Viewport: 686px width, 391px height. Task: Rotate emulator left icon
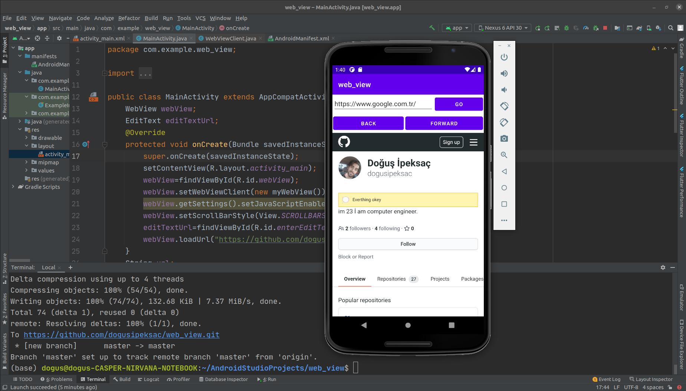tap(504, 106)
